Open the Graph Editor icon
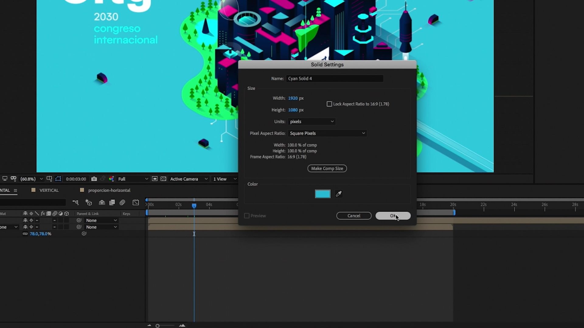The image size is (584, 328). 136,202
